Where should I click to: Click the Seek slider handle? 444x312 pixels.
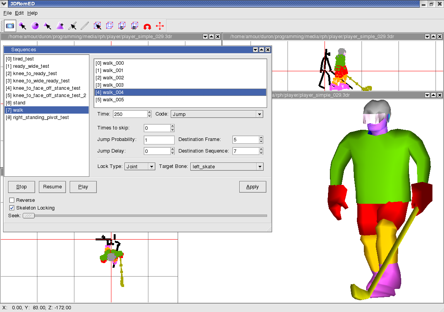tap(29, 216)
